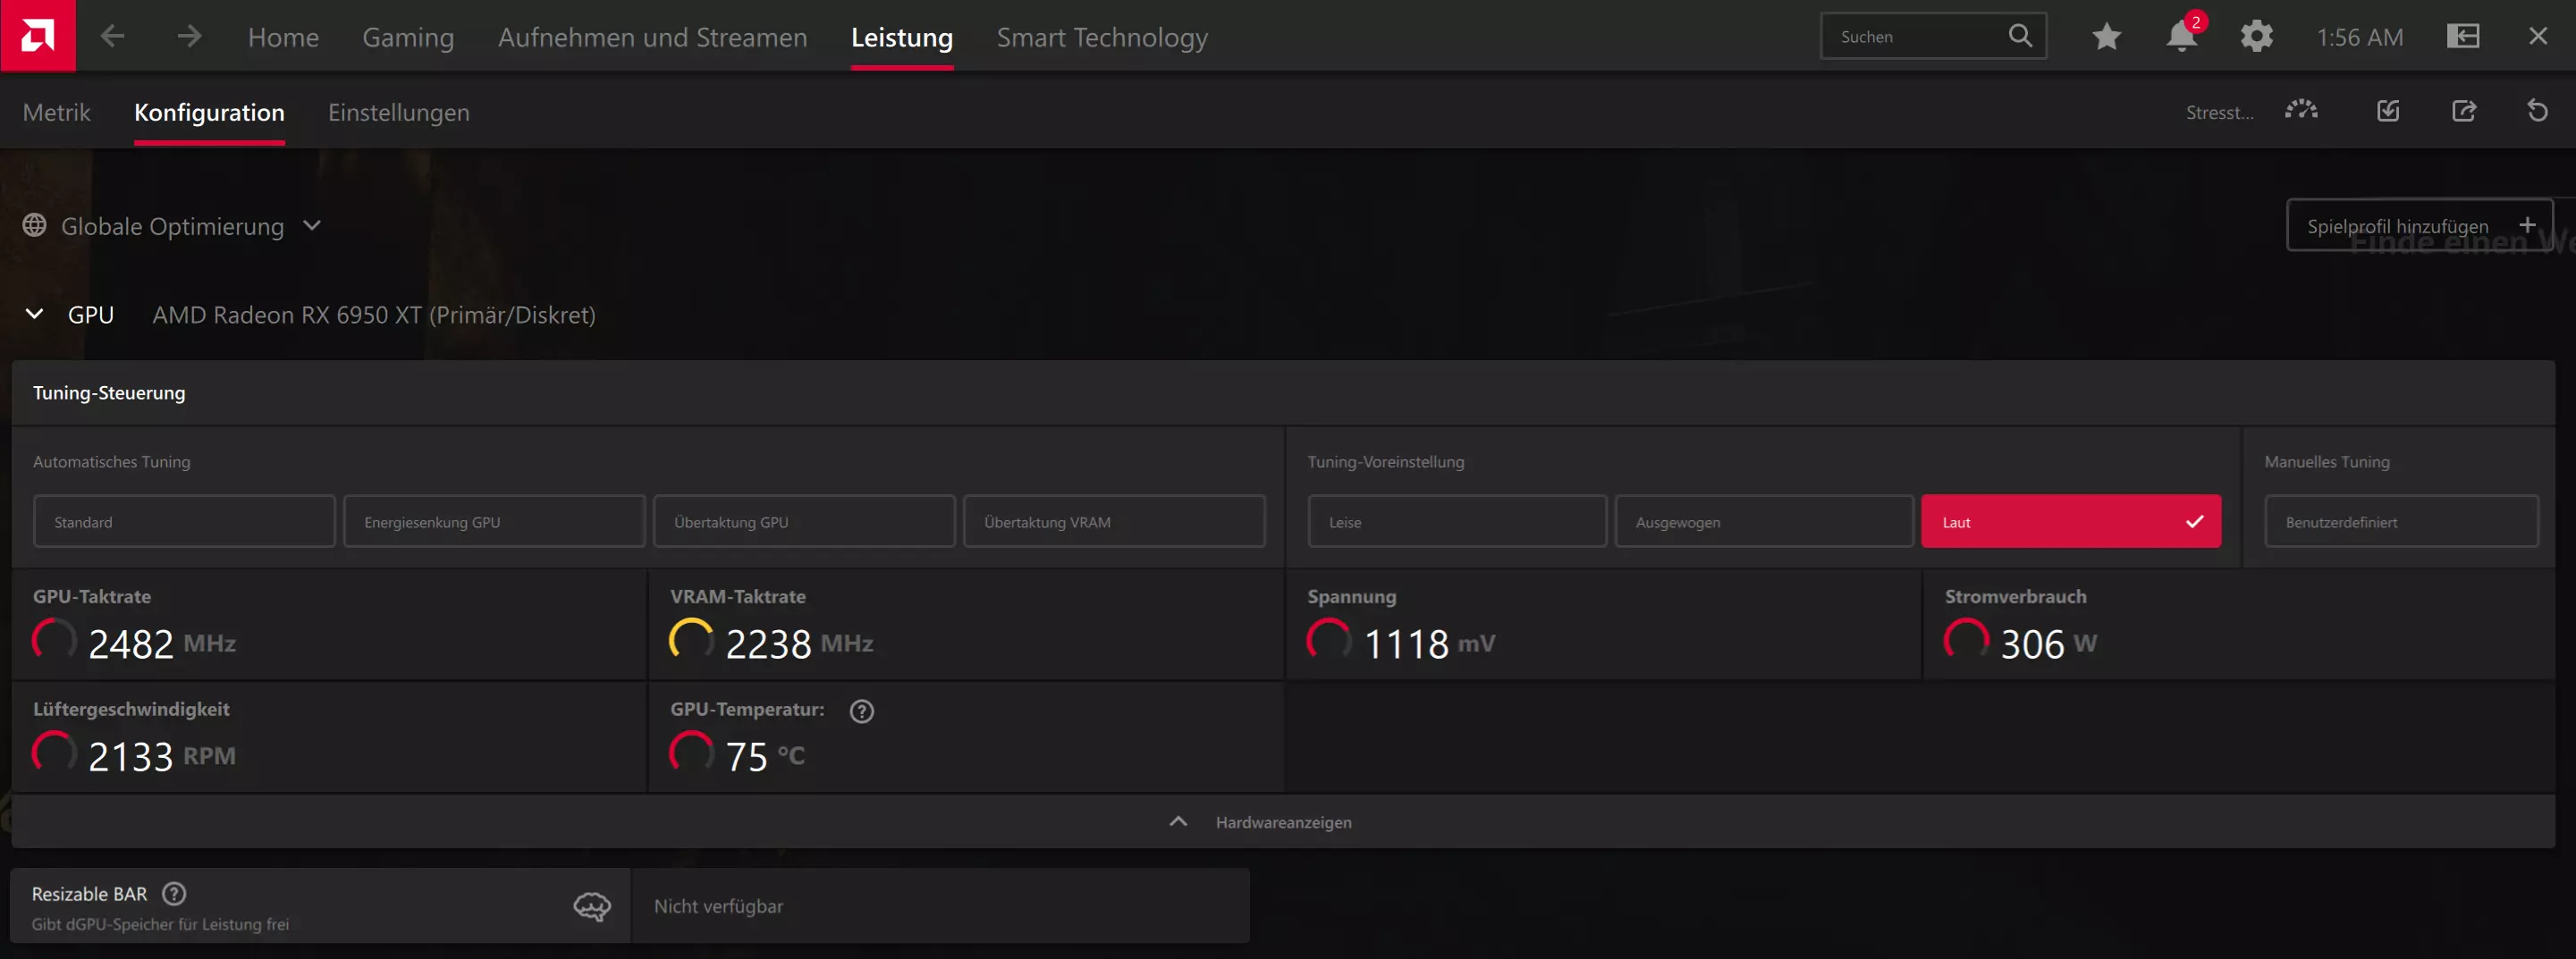This screenshot has height=959, width=2576.
Task: Toggle the sidebar panel icon
Action: (x=2463, y=37)
